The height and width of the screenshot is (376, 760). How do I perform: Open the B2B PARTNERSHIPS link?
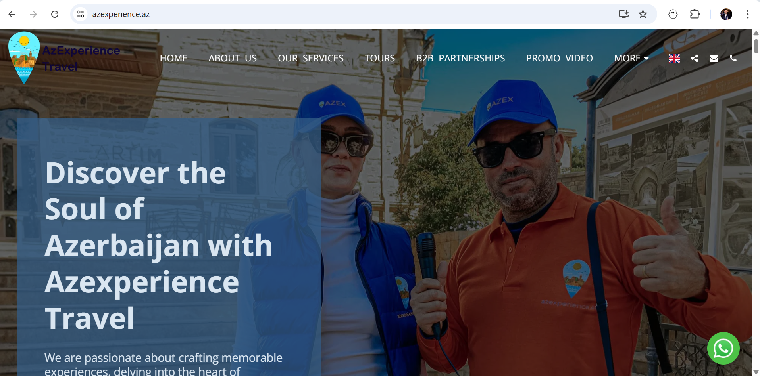pos(460,58)
